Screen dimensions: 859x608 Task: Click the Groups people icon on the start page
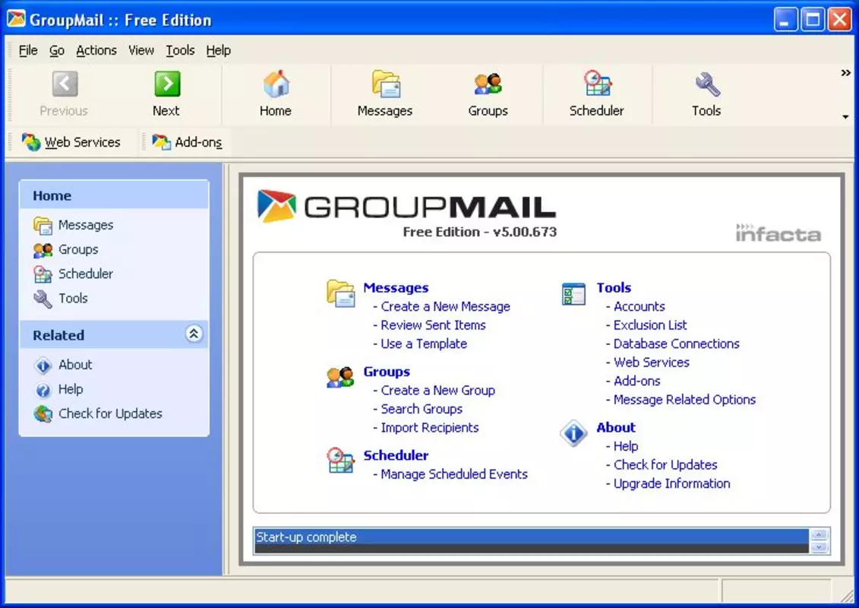[x=340, y=377]
